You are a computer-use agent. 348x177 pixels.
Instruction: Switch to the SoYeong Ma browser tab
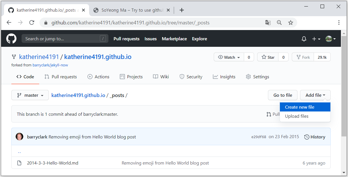[132, 10]
